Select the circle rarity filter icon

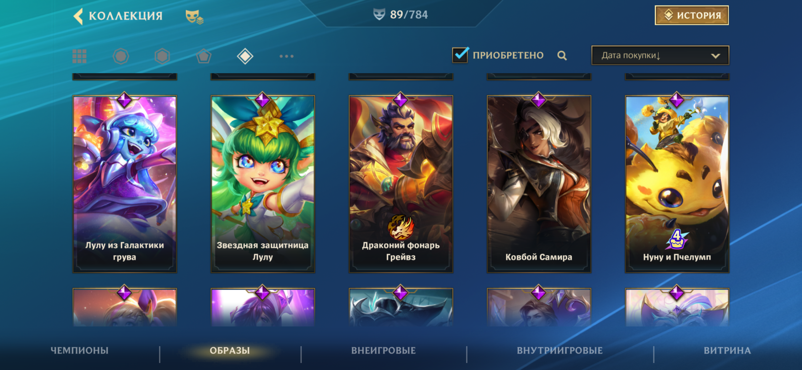click(121, 56)
